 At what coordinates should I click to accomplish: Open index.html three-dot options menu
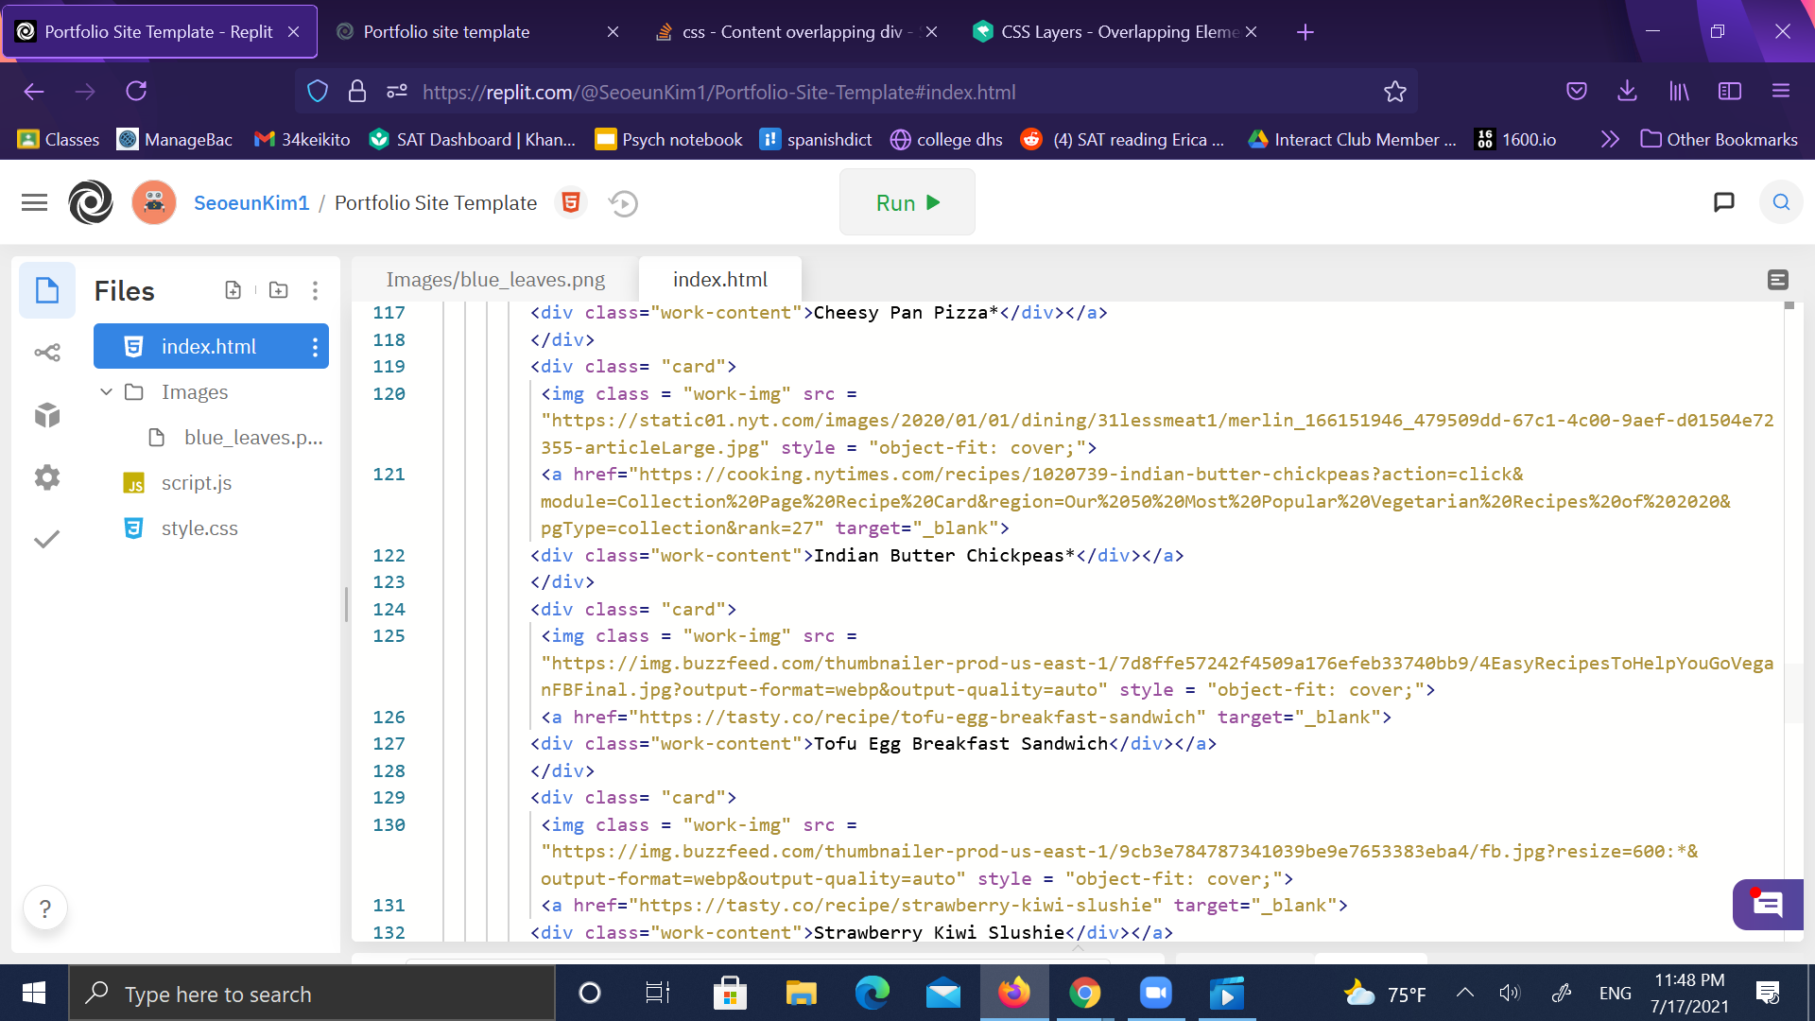point(315,347)
